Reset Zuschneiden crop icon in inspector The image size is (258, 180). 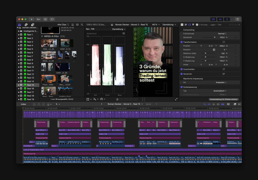point(223,69)
